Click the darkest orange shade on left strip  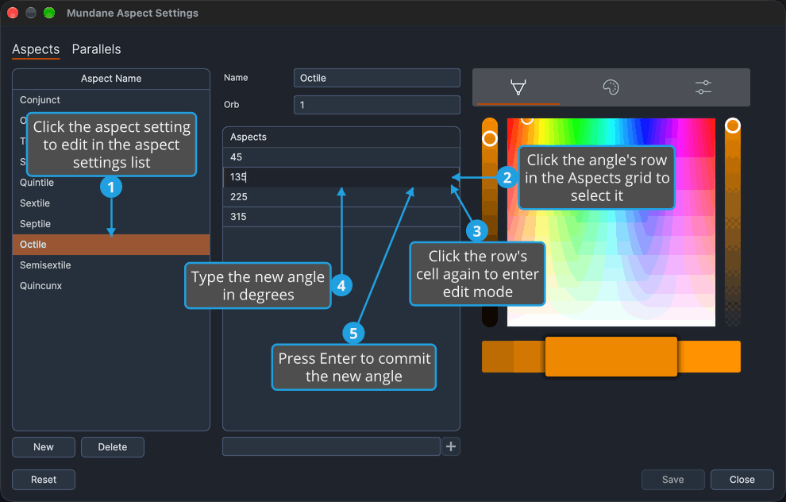tap(498, 357)
